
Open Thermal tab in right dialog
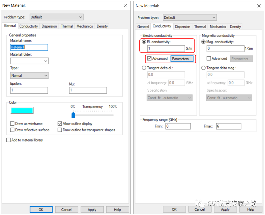tap(200, 26)
